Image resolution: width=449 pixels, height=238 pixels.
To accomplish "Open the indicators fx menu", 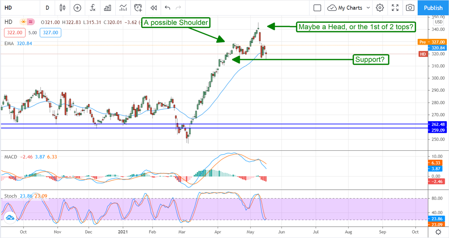I will coord(92,7).
